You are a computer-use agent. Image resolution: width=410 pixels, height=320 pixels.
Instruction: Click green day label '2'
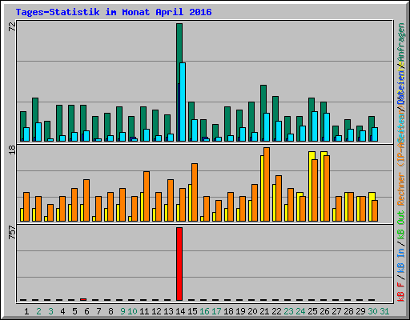pyautogui.click(x=38, y=311)
